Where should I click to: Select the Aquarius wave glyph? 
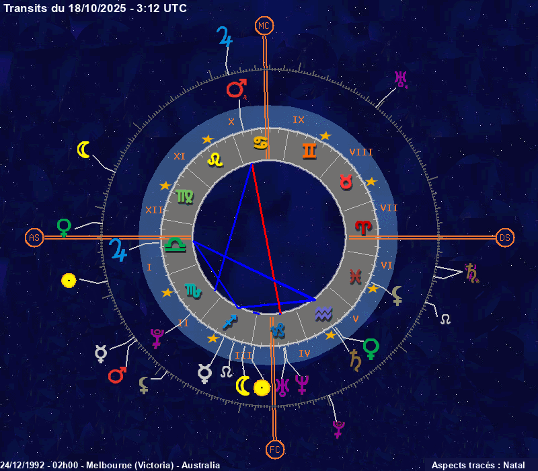coord(323,314)
